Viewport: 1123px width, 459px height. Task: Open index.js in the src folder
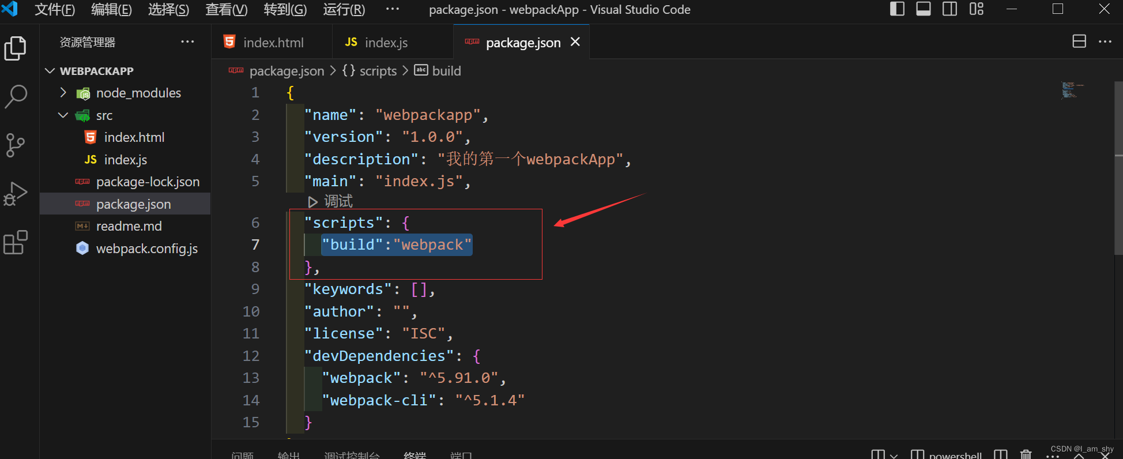coord(125,160)
